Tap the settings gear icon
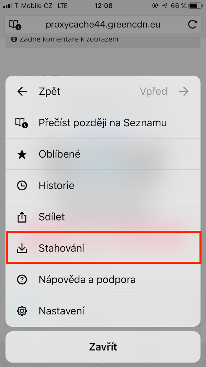 tap(22, 311)
